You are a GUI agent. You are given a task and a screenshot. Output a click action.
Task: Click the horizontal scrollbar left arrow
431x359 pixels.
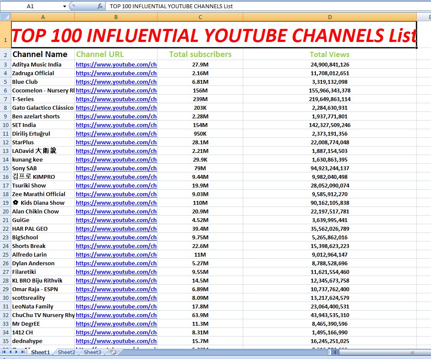point(335,352)
